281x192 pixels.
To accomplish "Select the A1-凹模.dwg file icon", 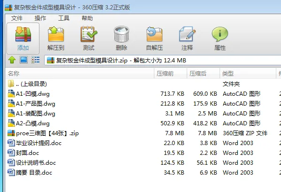I will coord(11,93).
